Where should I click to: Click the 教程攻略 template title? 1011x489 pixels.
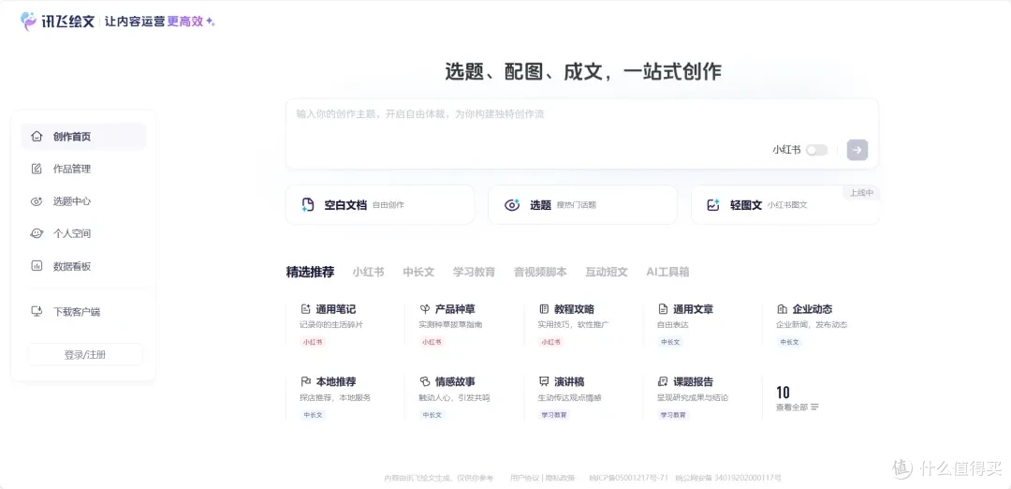point(574,309)
